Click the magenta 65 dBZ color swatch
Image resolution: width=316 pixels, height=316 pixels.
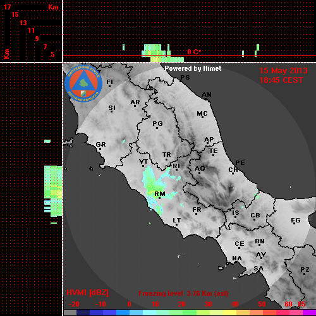pos(309,312)
